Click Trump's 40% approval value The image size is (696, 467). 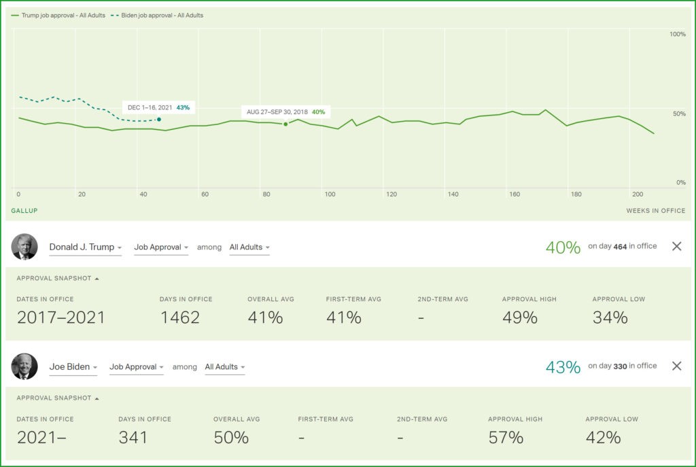pos(563,247)
